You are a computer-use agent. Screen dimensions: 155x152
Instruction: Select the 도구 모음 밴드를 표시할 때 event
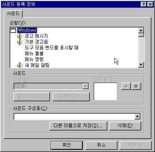click(x=52, y=47)
